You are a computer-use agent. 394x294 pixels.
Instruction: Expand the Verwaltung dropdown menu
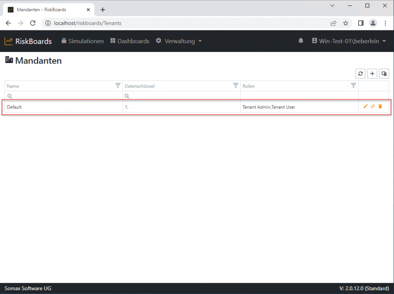(179, 41)
